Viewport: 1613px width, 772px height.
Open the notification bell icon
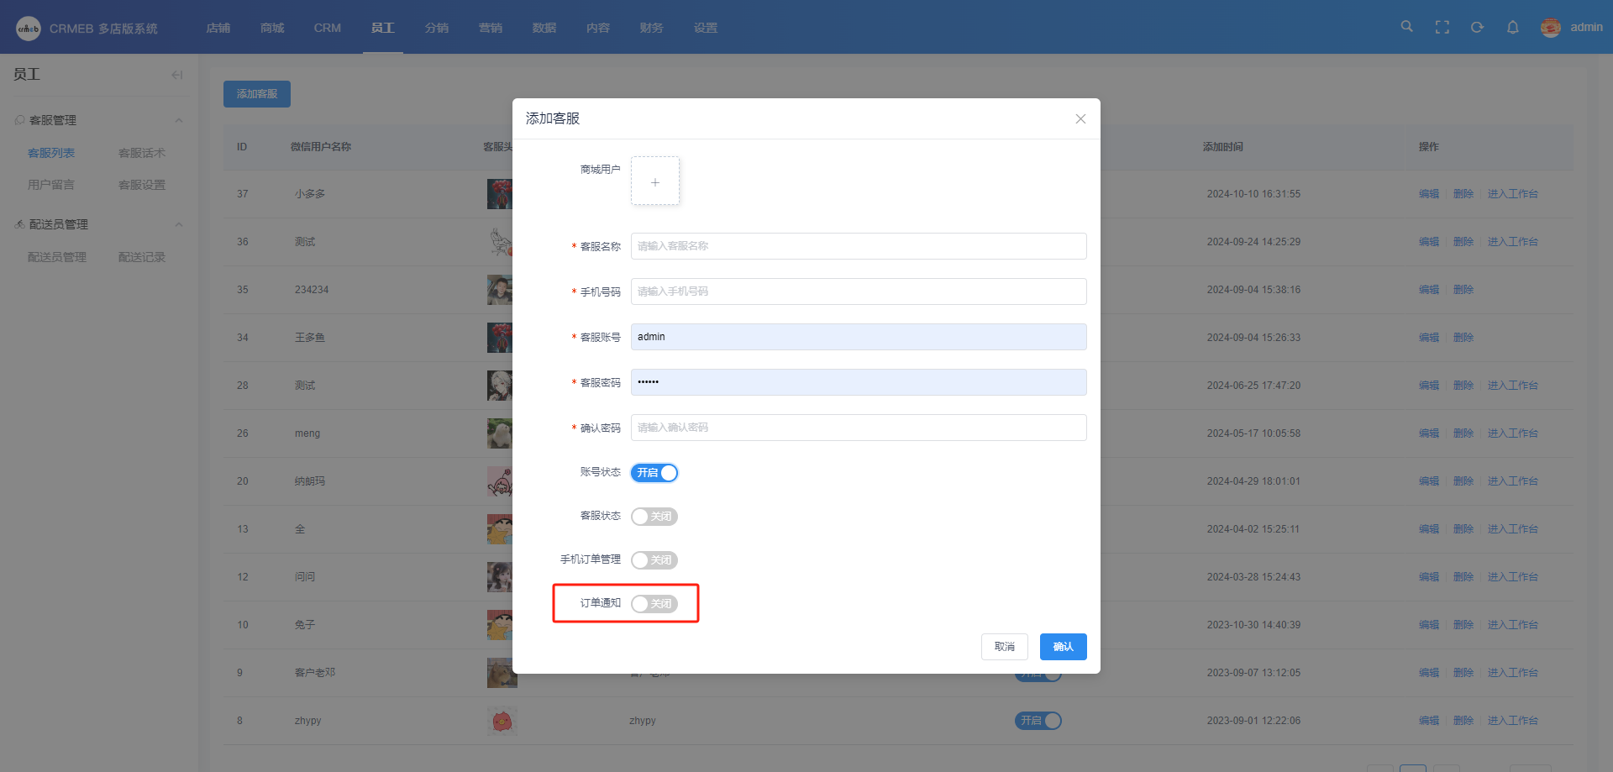point(1512,27)
